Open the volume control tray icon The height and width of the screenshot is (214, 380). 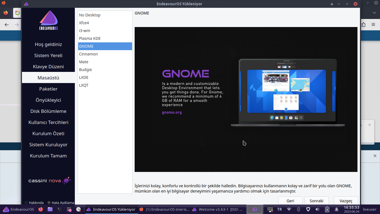pos(317,209)
